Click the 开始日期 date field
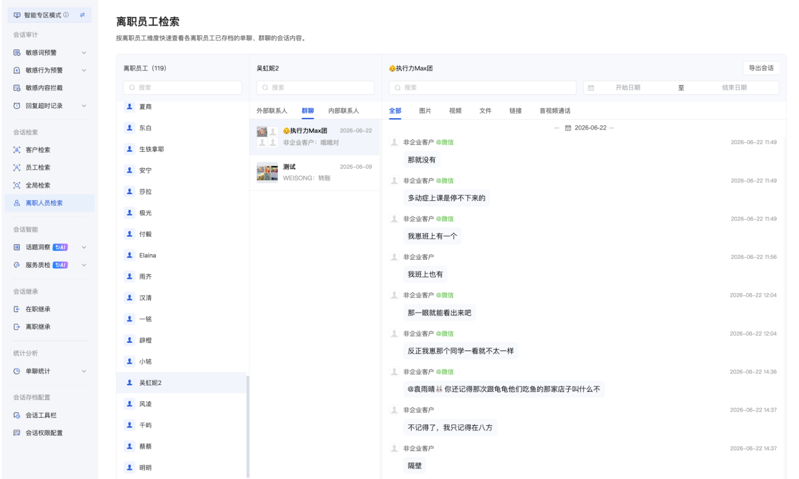Image resolution: width=799 pixels, height=479 pixels. (x=627, y=88)
